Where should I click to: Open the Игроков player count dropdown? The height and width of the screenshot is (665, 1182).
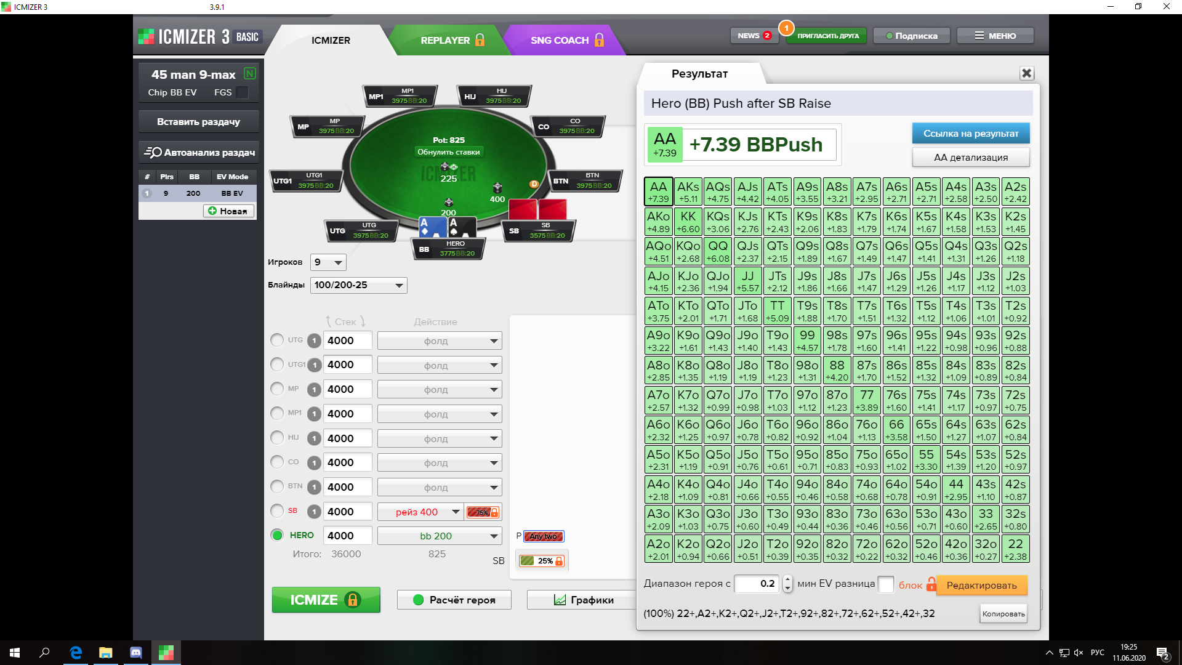pos(328,262)
